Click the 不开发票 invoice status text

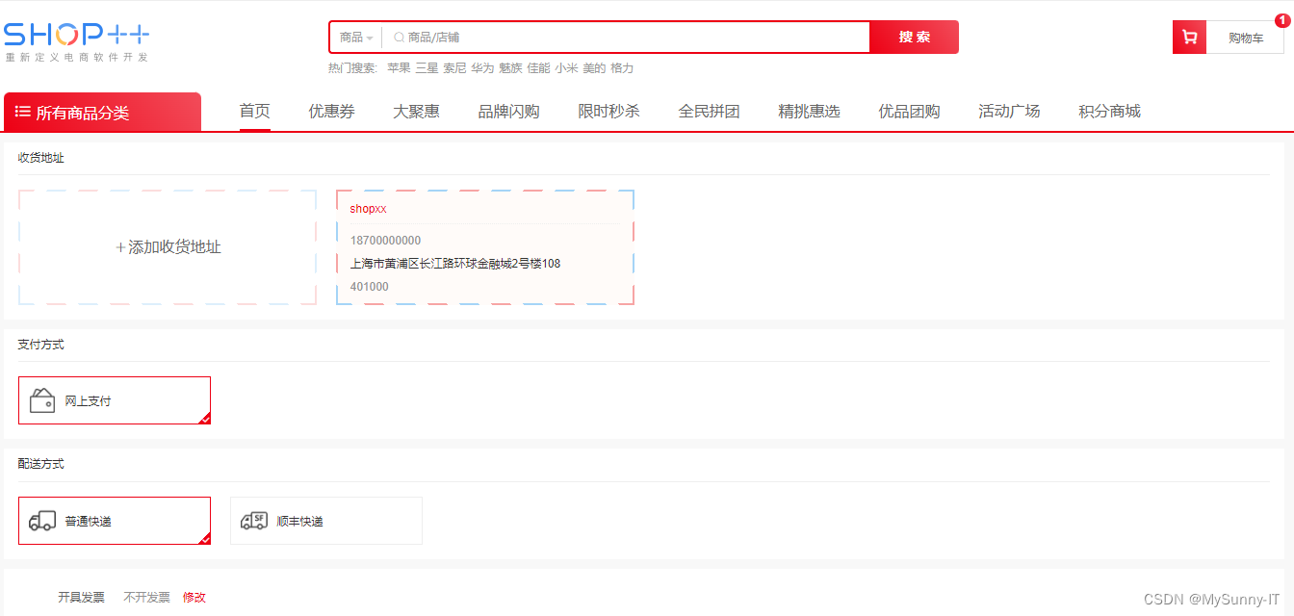click(x=147, y=598)
